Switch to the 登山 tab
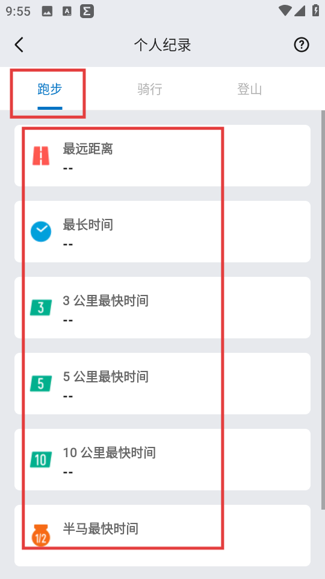This screenshot has height=579, width=325. pyautogui.click(x=249, y=89)
